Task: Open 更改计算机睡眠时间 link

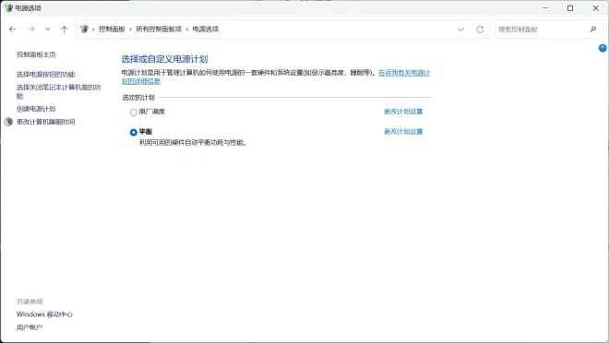Action: coord(46,122)
